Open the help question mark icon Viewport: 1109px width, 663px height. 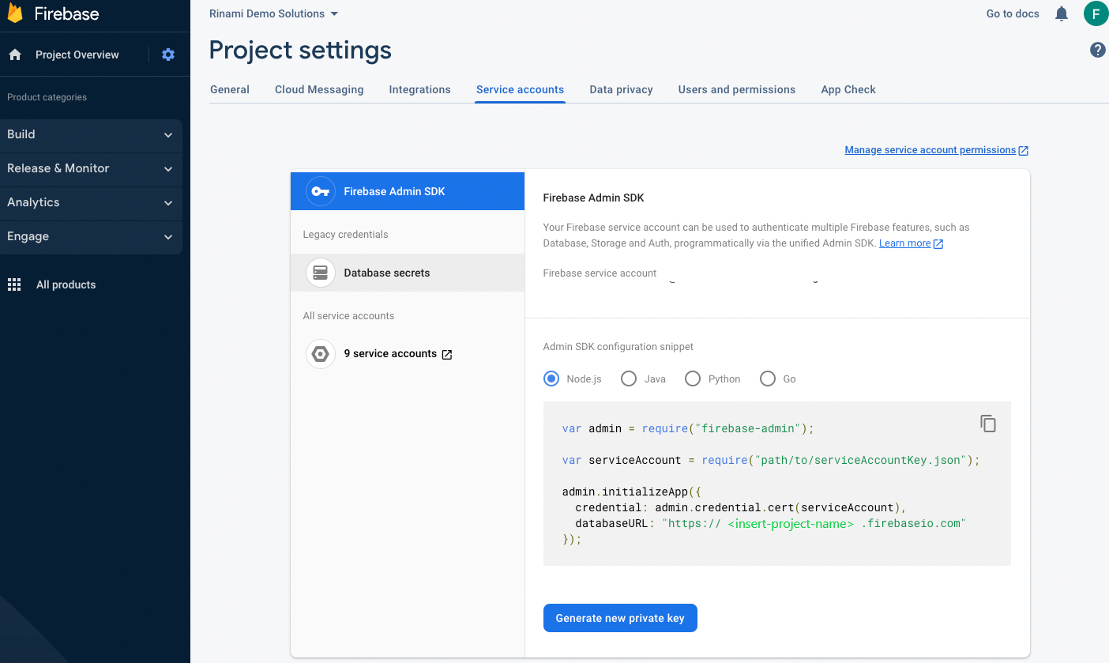(1097, 51)
